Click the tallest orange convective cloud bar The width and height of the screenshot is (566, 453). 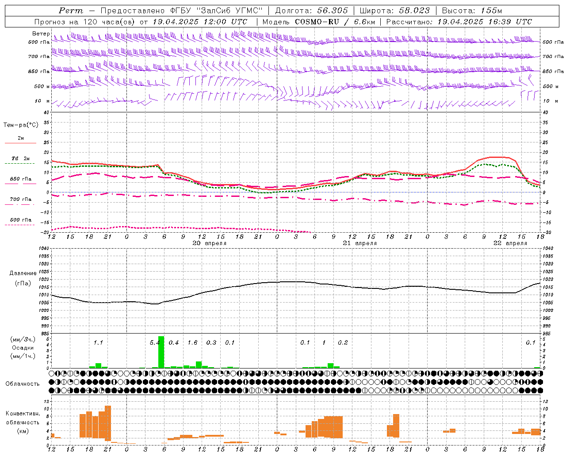(x=108, y=423)
